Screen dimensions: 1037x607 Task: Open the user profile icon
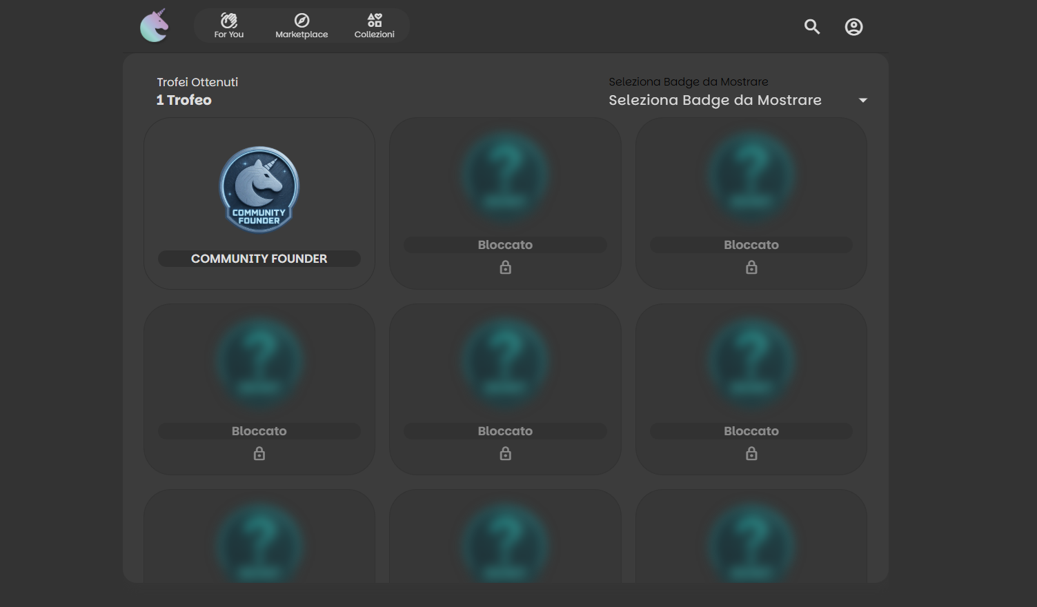point(853,26)
